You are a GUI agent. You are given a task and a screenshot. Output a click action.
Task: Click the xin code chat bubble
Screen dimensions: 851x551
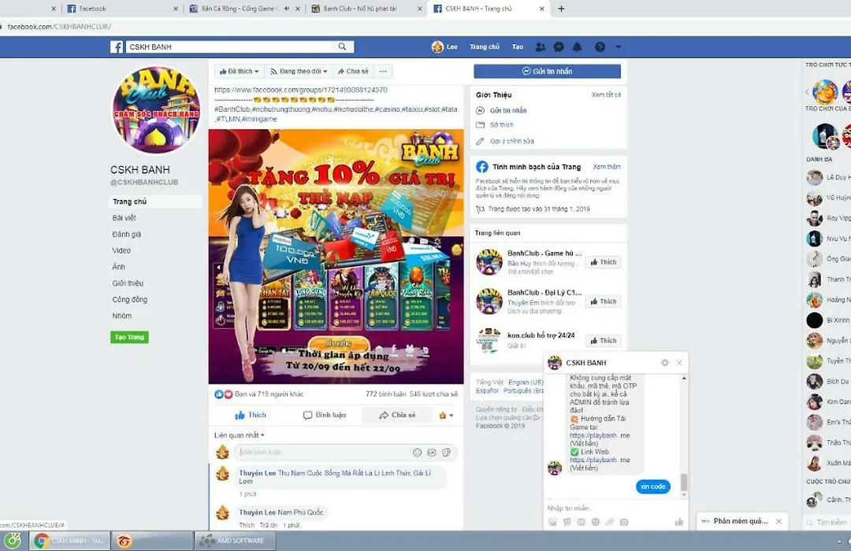point(653,486)
